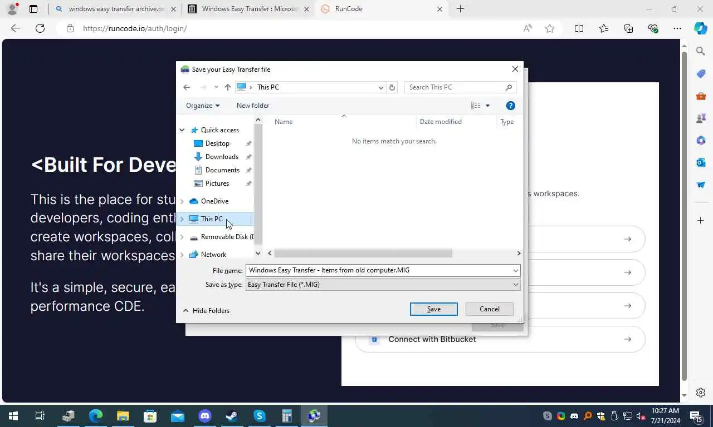Viewport: 713px width, 427px height.
Task: Click Hide Folders to collapse the pane
Action: [206, 311]
